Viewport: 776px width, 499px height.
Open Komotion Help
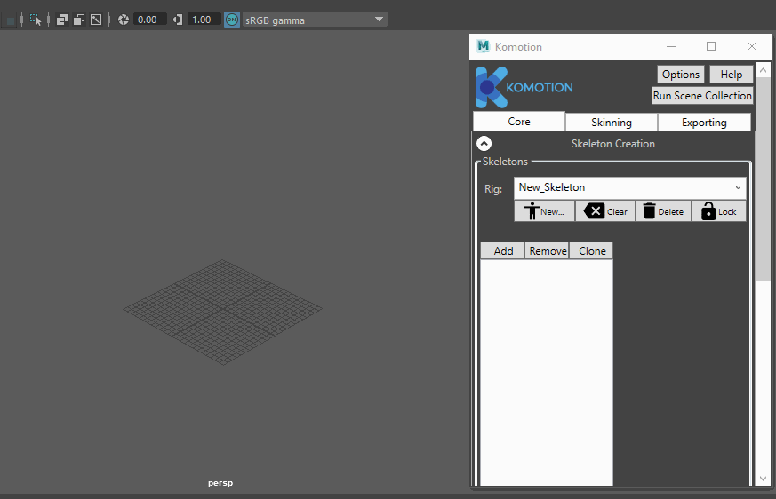coord(731,75)
